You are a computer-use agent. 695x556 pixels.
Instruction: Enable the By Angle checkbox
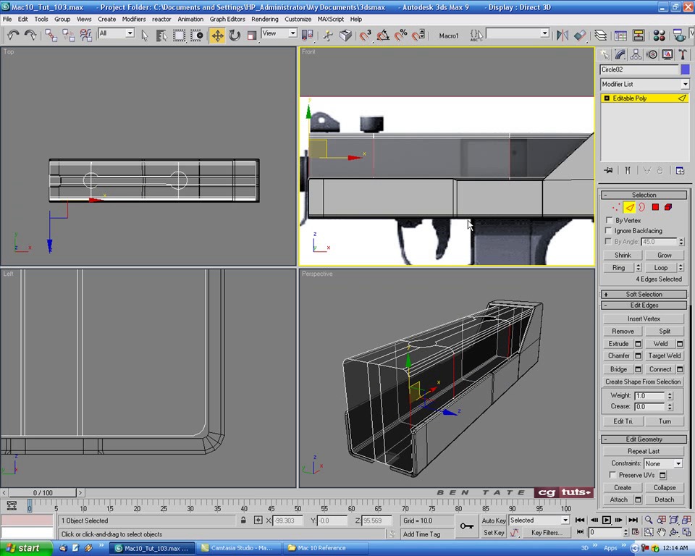tap(609, 242)
